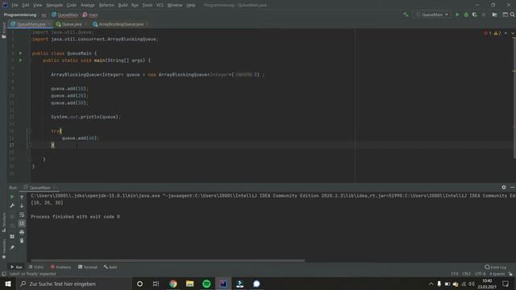This screenshot has width=516, height=290.
Task: Close the QueueMain.java editor tab
Action: pyautogui.click(x=50, y=24)
